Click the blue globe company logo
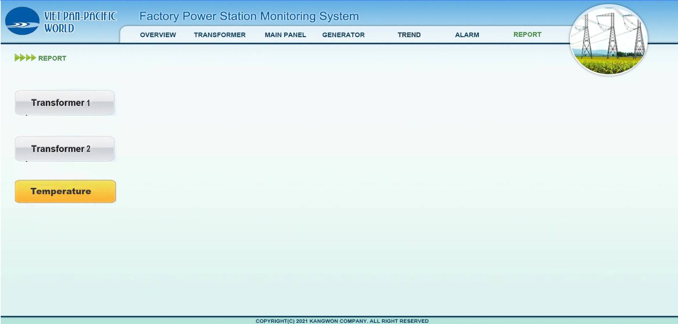Screen dimensions: 678x324 22,21
